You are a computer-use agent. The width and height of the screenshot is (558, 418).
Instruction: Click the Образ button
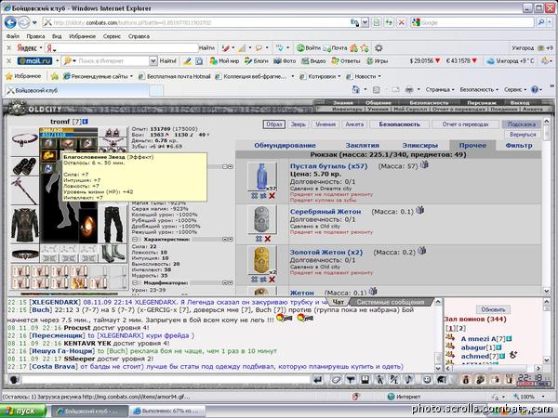coord(274,124)
